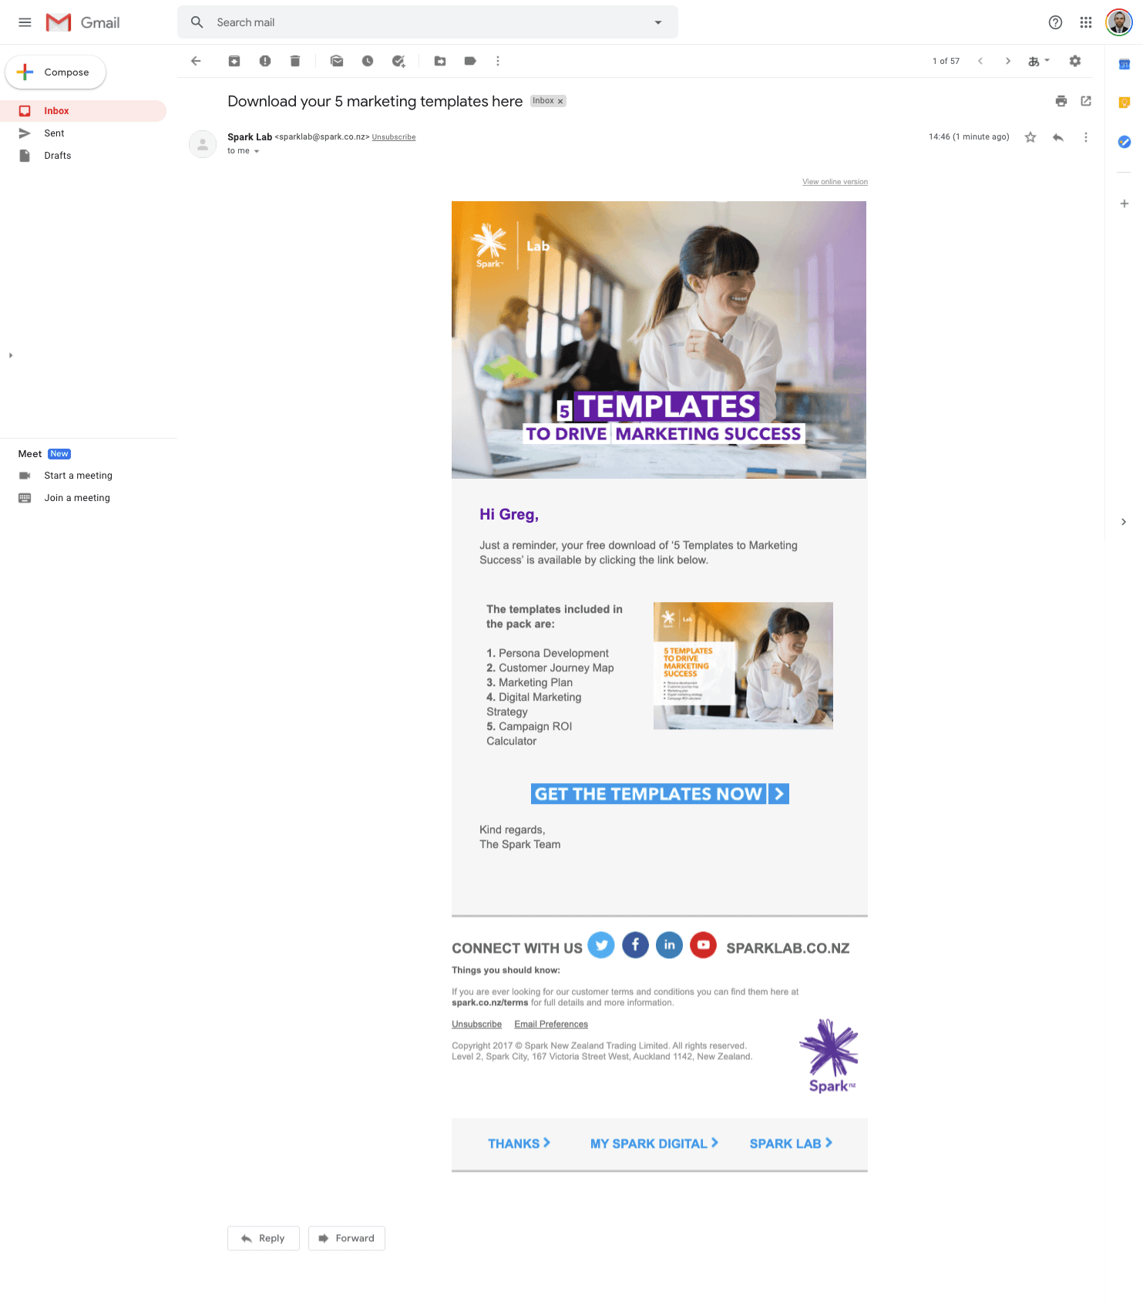
Task: Go to newer email arrow
Action: point(980,61)
